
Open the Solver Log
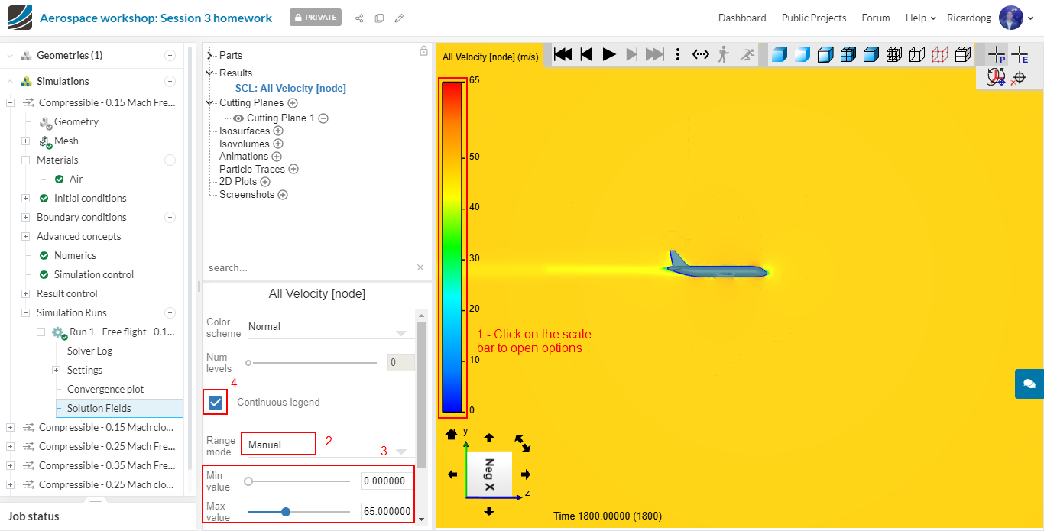(x=89, y=351)
